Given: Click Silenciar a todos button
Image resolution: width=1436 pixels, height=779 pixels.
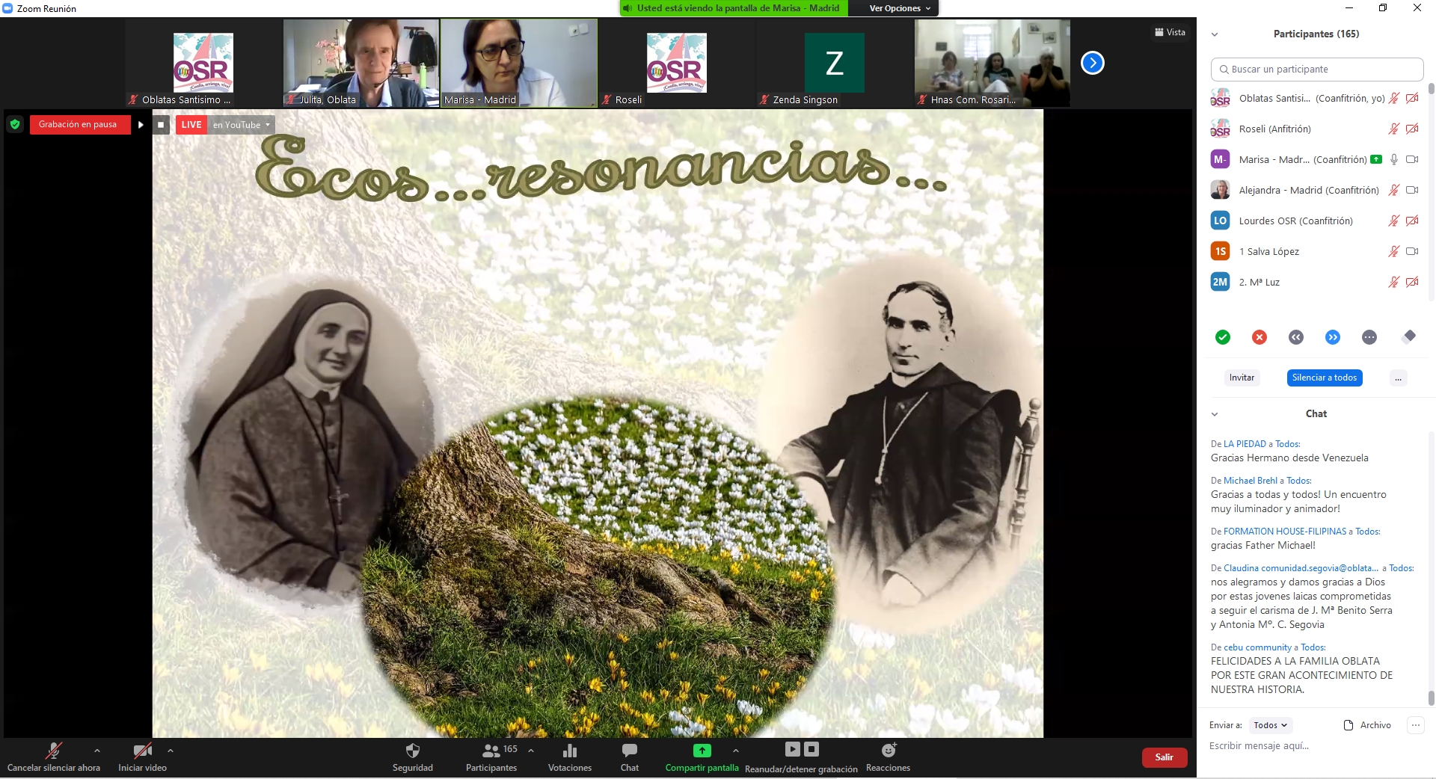Looking at the screenshot, I should click(x=1325, y=378).
